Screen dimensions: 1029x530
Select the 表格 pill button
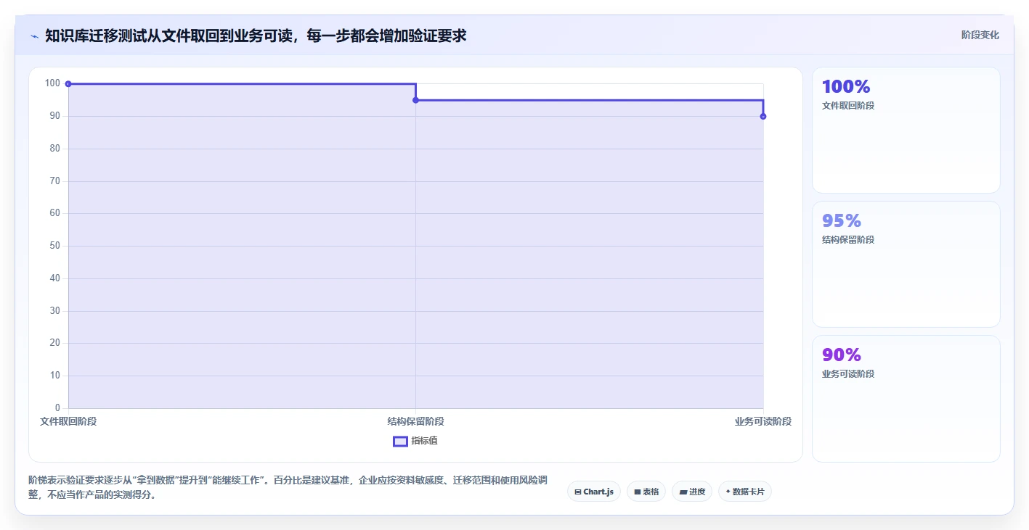click(646, 492)
